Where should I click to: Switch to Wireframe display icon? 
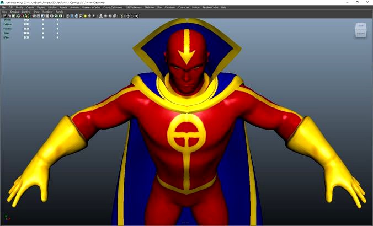67,16
